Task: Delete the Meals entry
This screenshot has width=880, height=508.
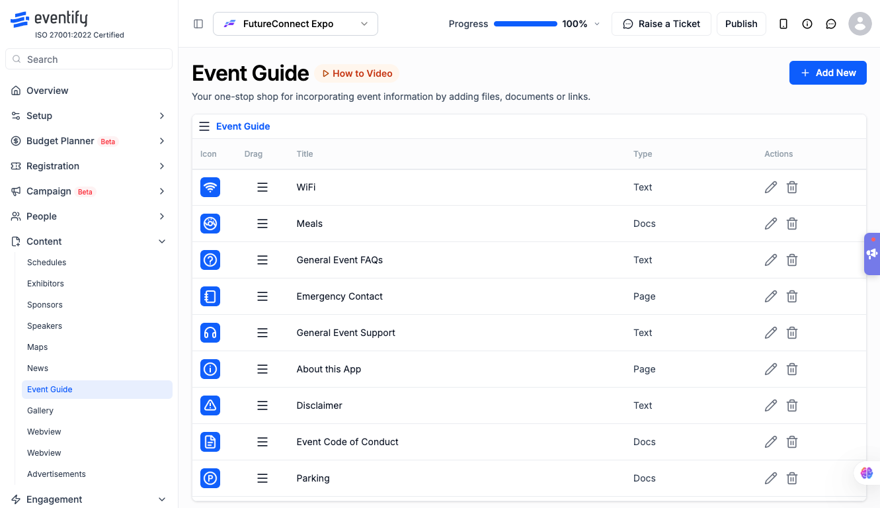Action: pos(792,224)
